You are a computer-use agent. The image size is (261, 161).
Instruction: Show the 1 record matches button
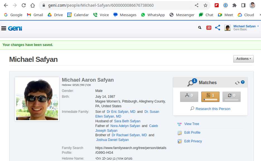click(x=210, y=97)
